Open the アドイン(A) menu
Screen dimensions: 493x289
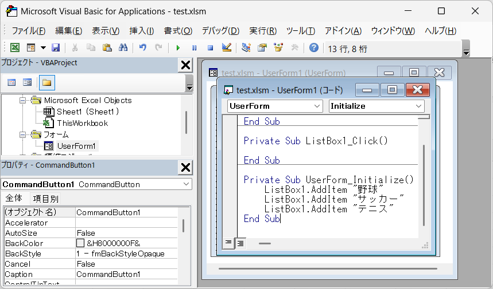343,31
